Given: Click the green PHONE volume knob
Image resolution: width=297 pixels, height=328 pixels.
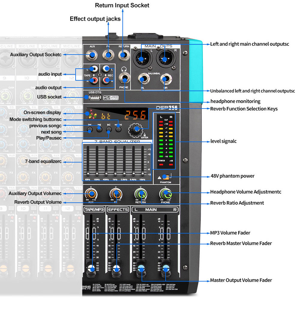Looking at the screenshot, I should [x=166, y=194].
